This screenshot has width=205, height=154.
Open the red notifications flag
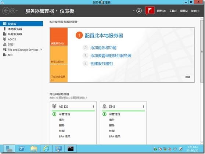(x=150, y=10)
